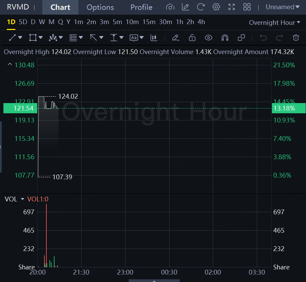Viewport: 306px width, 282px height.
Task: Refresh the chart data
Action: [201, 7]
